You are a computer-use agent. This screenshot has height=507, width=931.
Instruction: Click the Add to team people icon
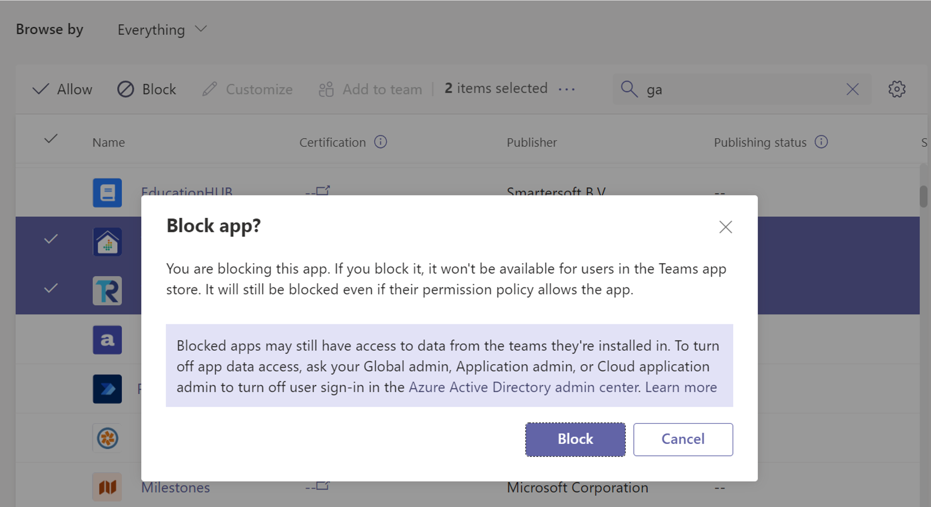(x=326, y=89)
